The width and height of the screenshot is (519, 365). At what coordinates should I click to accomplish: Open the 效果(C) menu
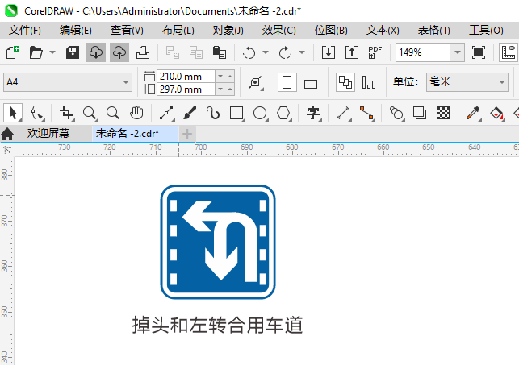(278, 31)
